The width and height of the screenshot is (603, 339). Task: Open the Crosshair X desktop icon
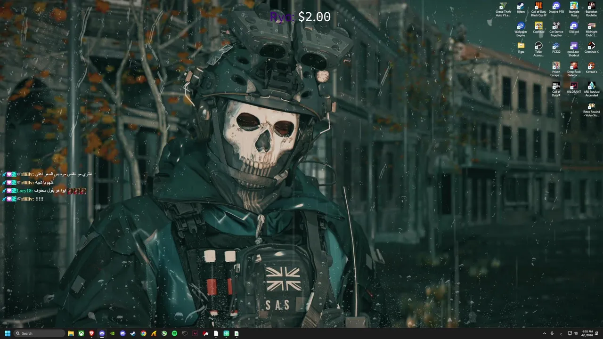click(591, 48)
